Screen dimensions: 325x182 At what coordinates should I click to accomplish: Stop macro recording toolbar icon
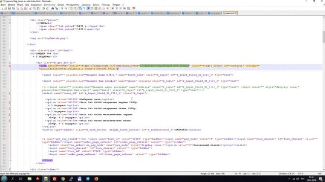[x=117, y=9]
